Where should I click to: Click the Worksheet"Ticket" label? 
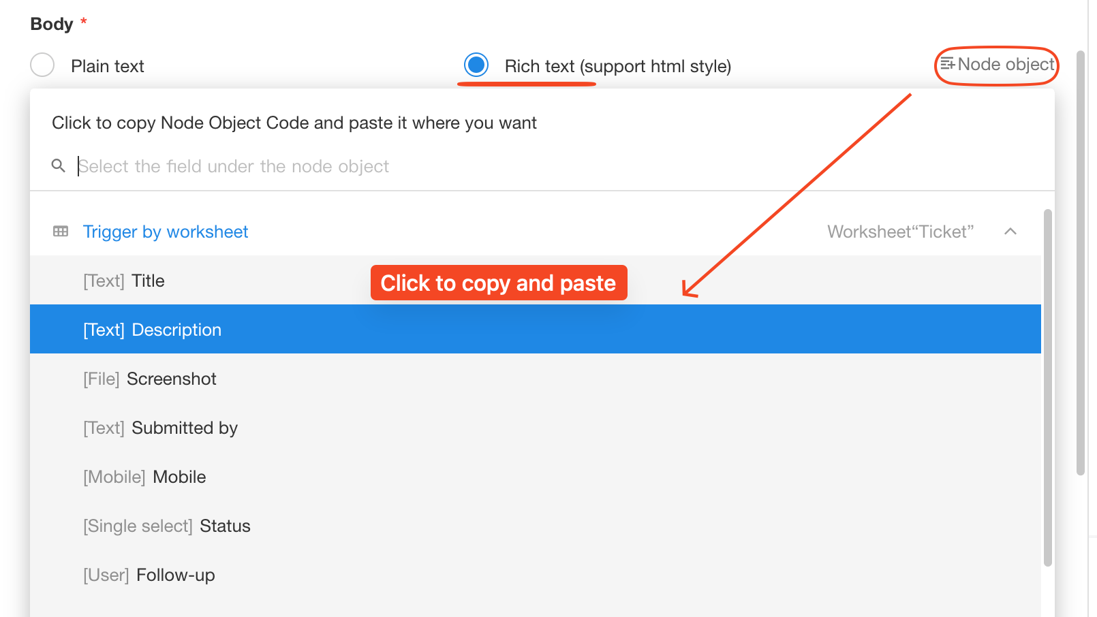click(901, 232)
